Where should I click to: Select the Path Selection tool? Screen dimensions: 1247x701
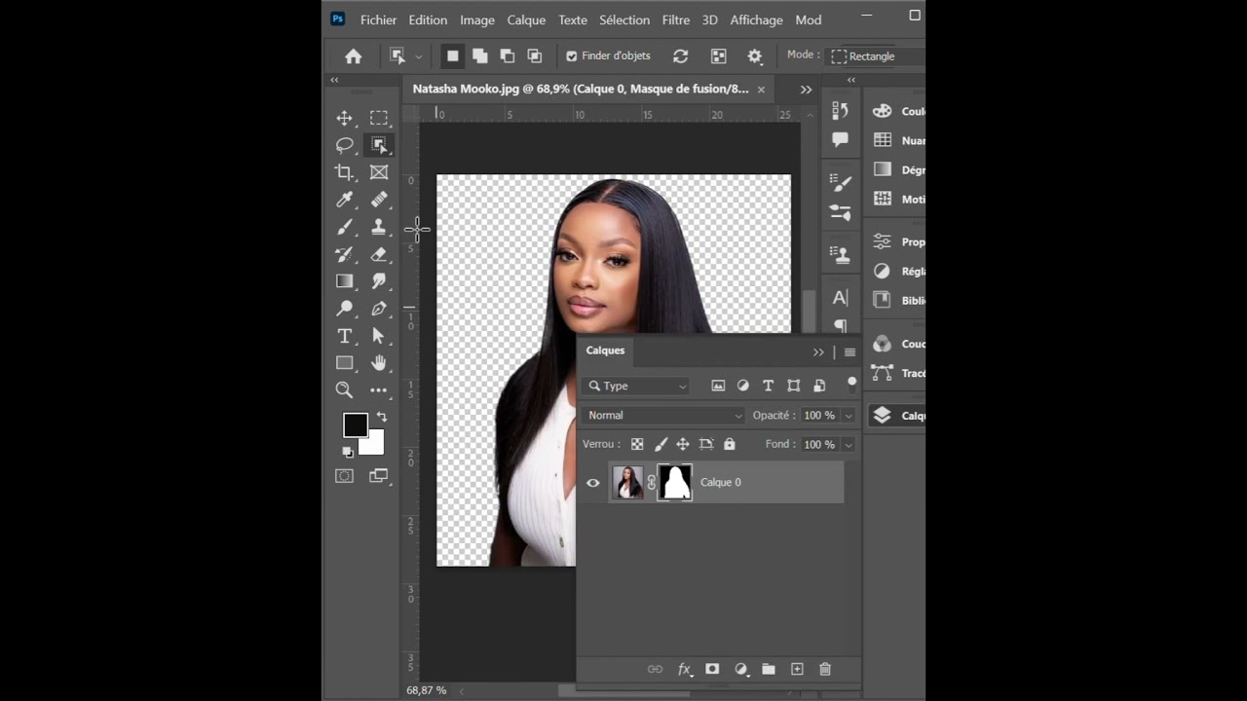(379, 336)
